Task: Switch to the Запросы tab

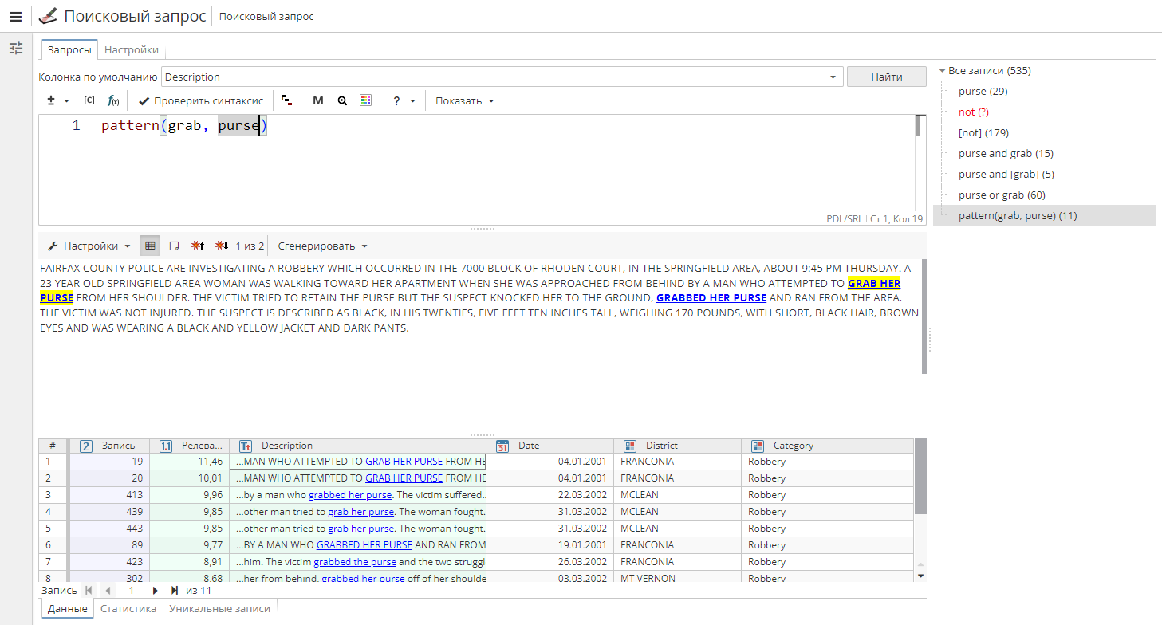Action: (69, 49)
